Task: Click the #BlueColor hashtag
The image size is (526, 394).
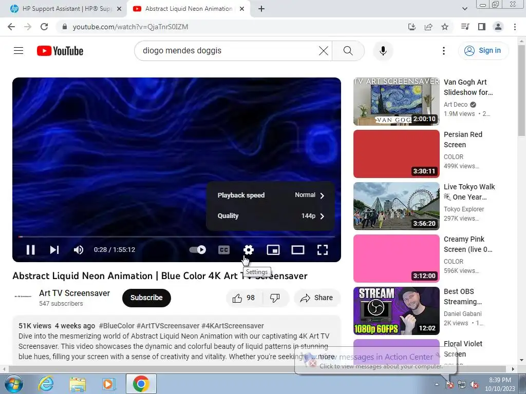Action: pyautogui.click(x=117, y=326)
